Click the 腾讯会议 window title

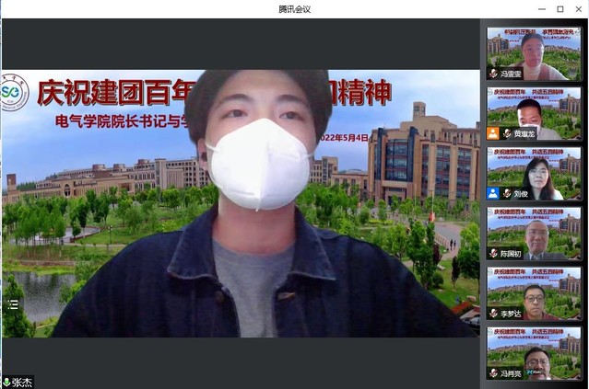[x=294, y=8]
